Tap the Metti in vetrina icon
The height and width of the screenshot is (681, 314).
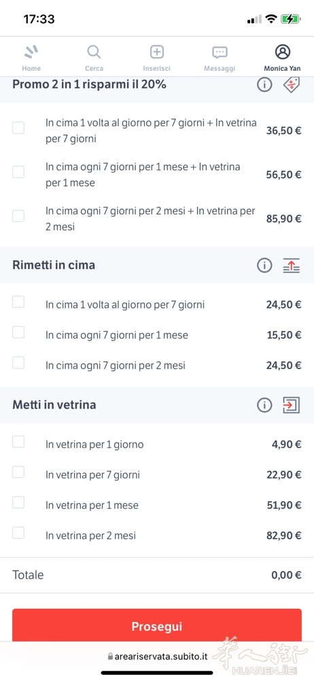(291, 405)
